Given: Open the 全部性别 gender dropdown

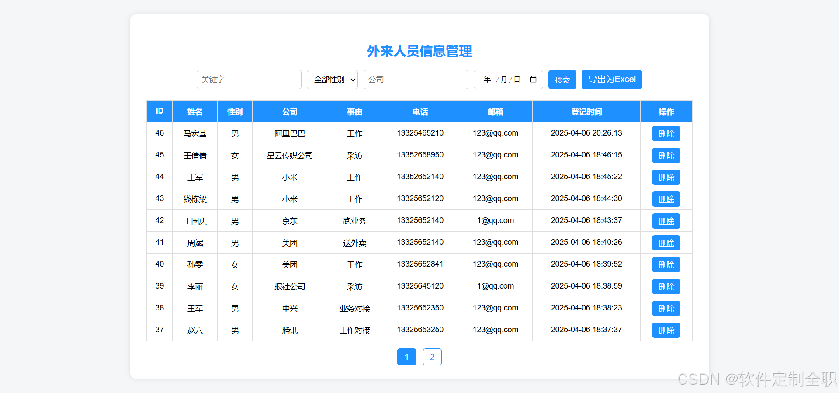Looking at the screenshot, I should click(x=332, y=80).
